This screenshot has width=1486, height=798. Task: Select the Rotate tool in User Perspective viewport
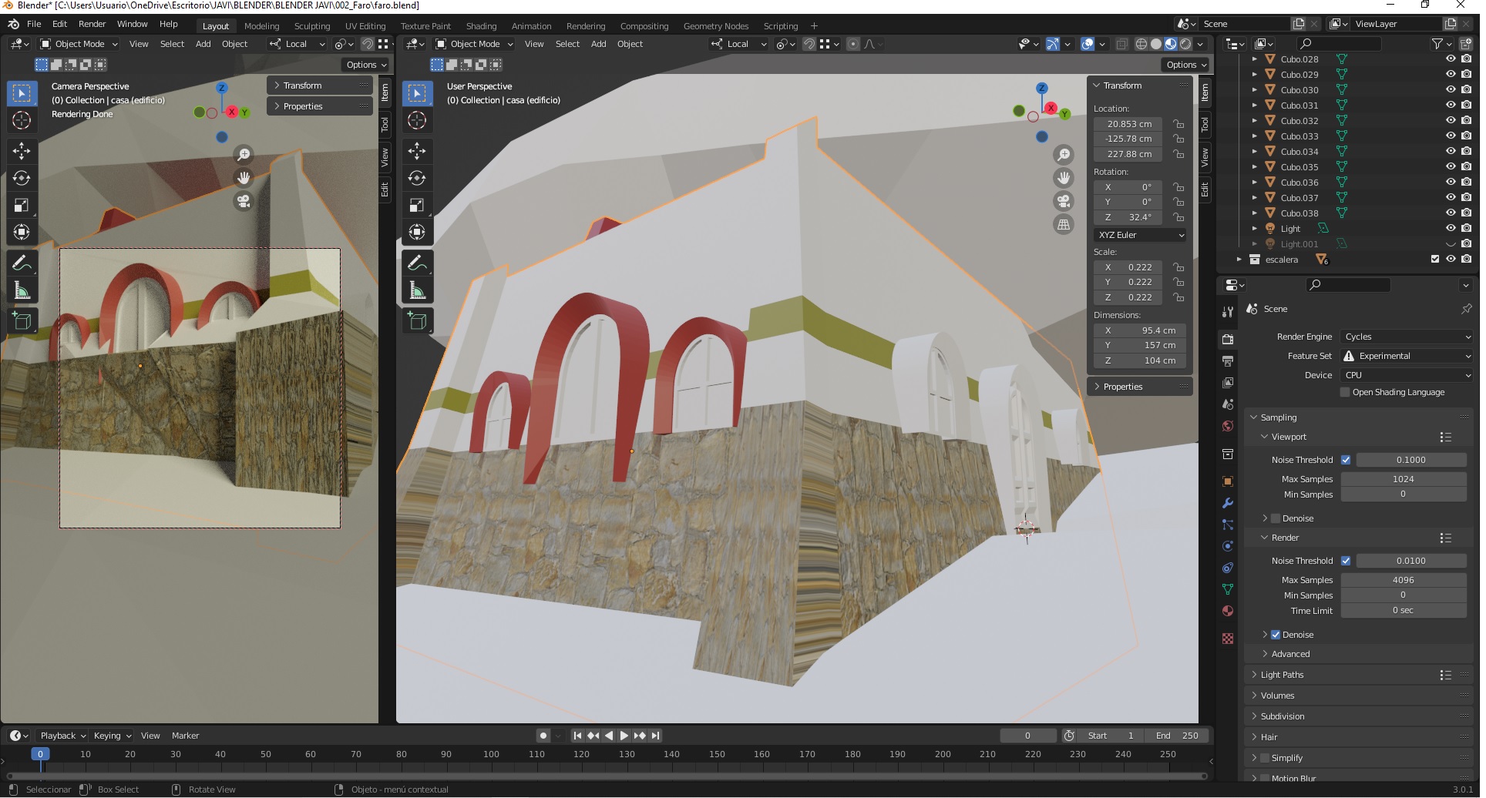(417, 178)
